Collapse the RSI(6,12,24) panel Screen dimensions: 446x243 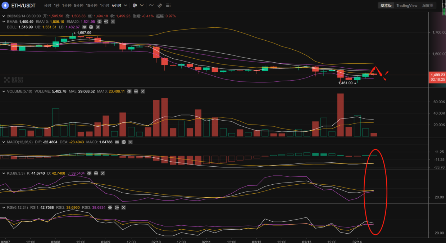tap(4, 208)
